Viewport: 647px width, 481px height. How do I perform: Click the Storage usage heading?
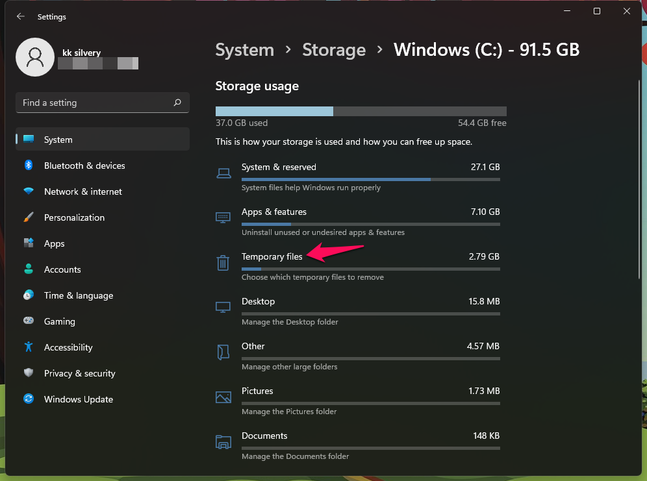257,86
